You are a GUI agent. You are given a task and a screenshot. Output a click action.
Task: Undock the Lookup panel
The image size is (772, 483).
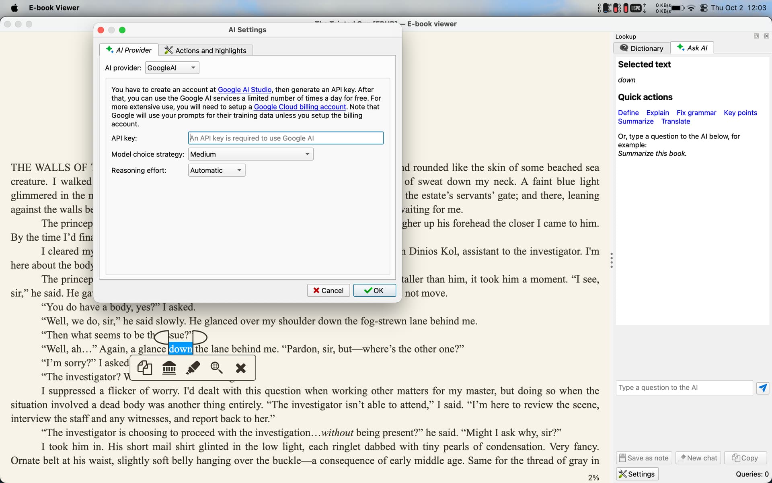(756, 36)
